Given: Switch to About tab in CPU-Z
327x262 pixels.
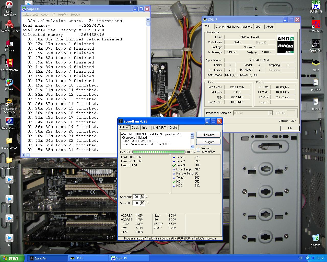Looking at the screenshot, I should point(270,27).
